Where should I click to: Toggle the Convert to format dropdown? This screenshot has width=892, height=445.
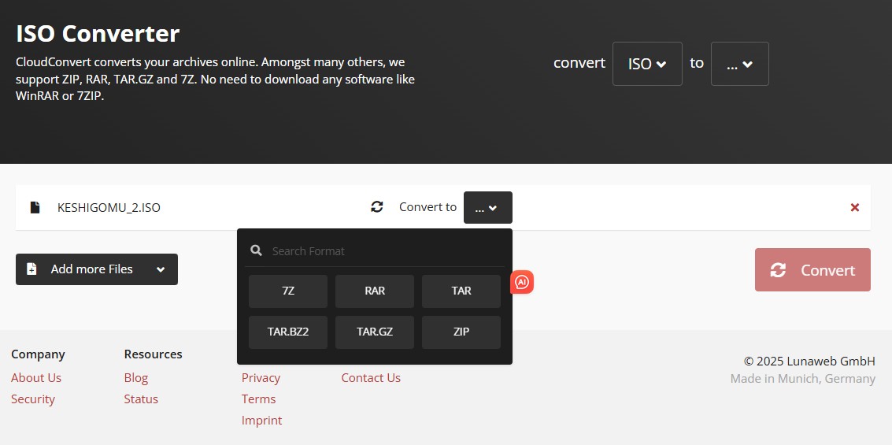point(488,208)
